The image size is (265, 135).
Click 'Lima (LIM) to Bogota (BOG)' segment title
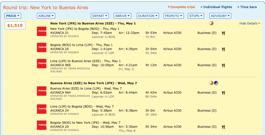click(x=82, y=107)
